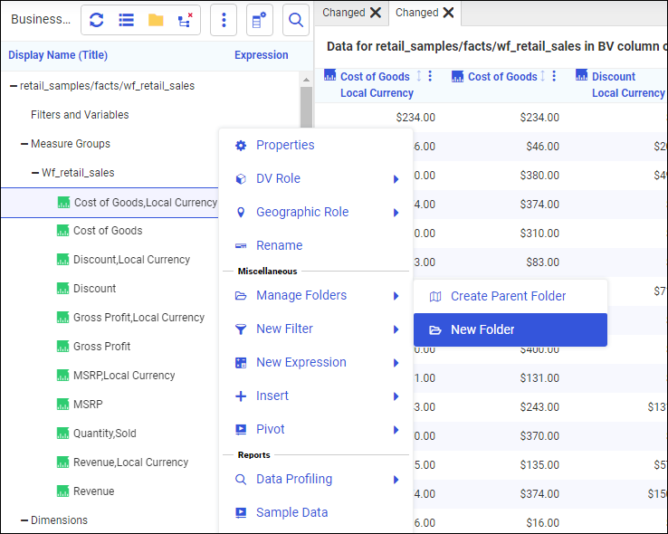The image size is (668, 534).
Task: Open the vertical three-dot options menu
Action: [224, 20]
